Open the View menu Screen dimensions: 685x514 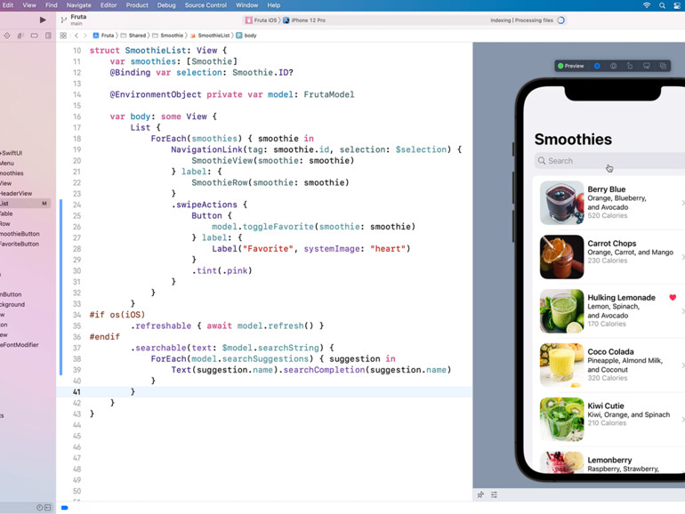coord(29,5)
